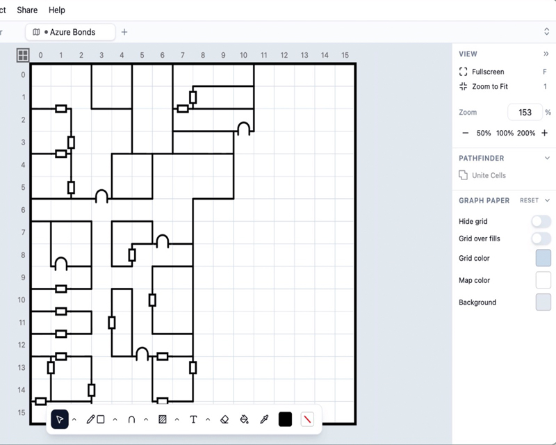Switch to the Azure Bonds tab
The height and width of the screenshot is (445, 556).
click(70, 32)
